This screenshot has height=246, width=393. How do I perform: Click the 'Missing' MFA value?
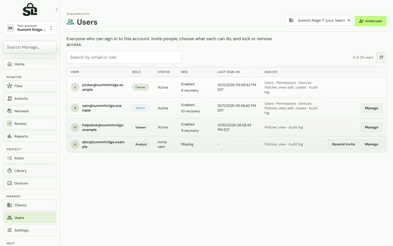(x=187, y=144)
